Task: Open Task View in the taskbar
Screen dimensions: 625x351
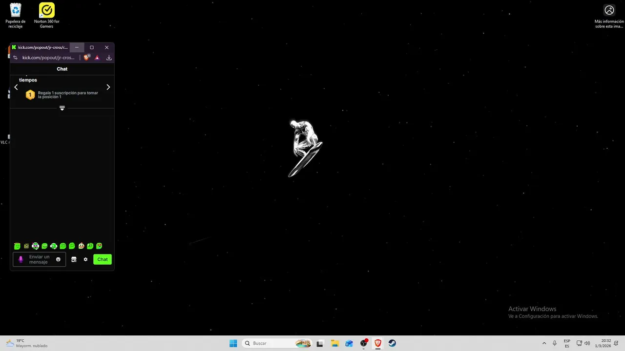Action: (320, 343)
